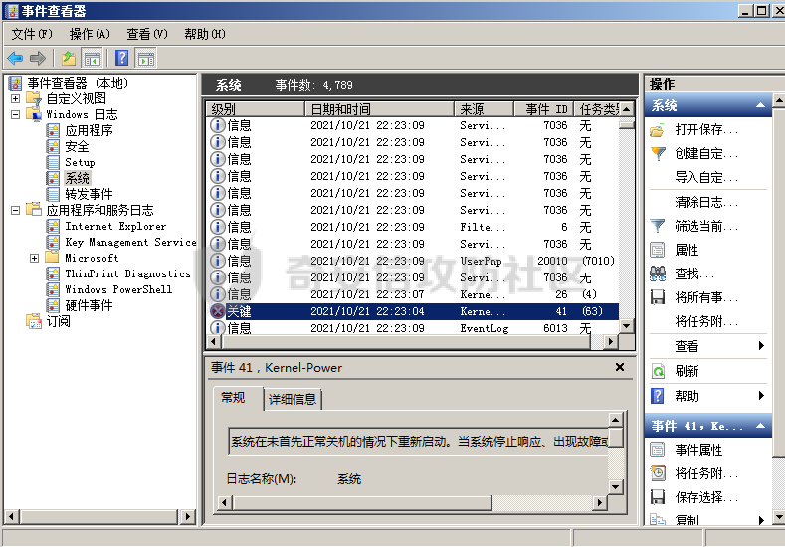Select the UserPnp event 20010 row
The image size is (785, 547).
tap(413, 261)
